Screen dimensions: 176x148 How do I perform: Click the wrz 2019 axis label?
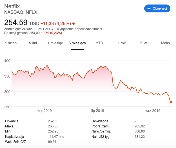(x=153, y=111)
